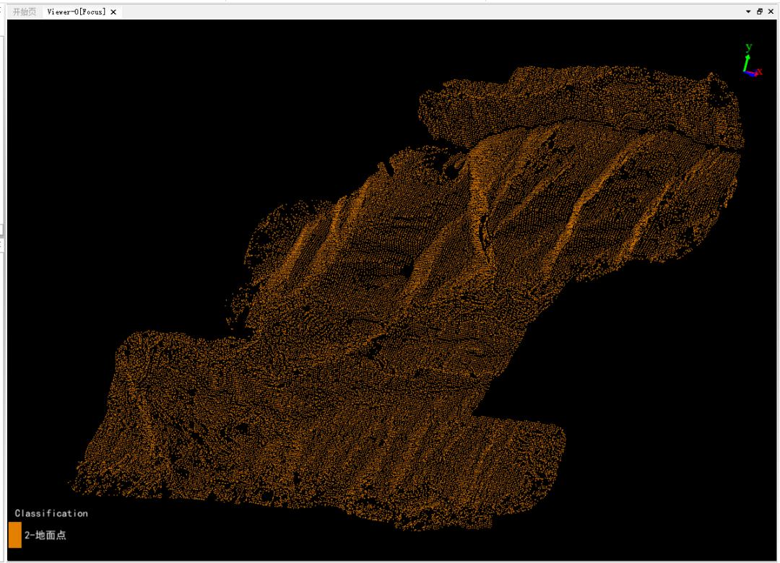Viewport: 780px width, 563px height.
Task: Switch to the 开始页 tab
Action: 25,12
